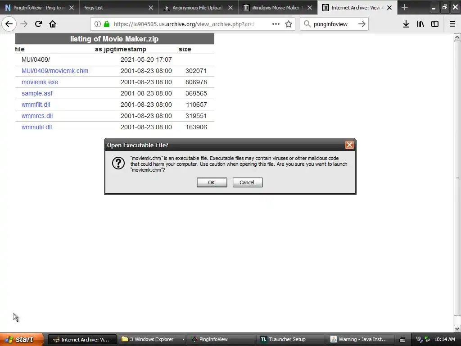Select the MUI/0409/ folder row text
The image size is (461, 346).
tap(36, 59)
